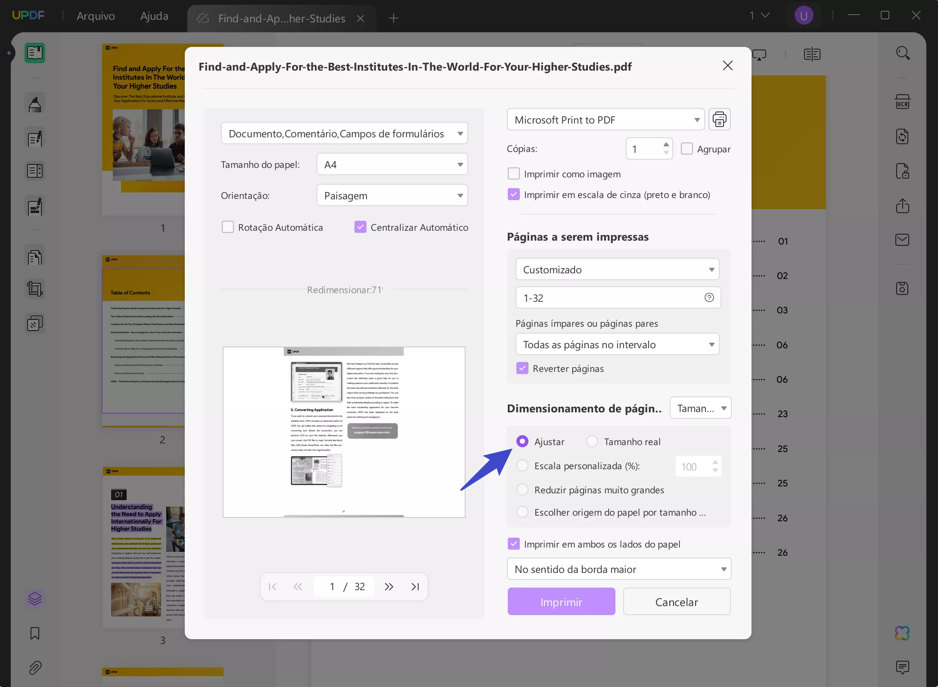Open the share options
The width and height of the screenshot is (938, 687).
903,205
